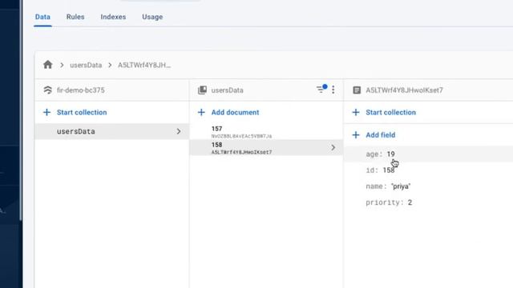513x288 pixels.
Task: Go to the home root icon in breadcrumb
Action: click(x=48, y=65)
